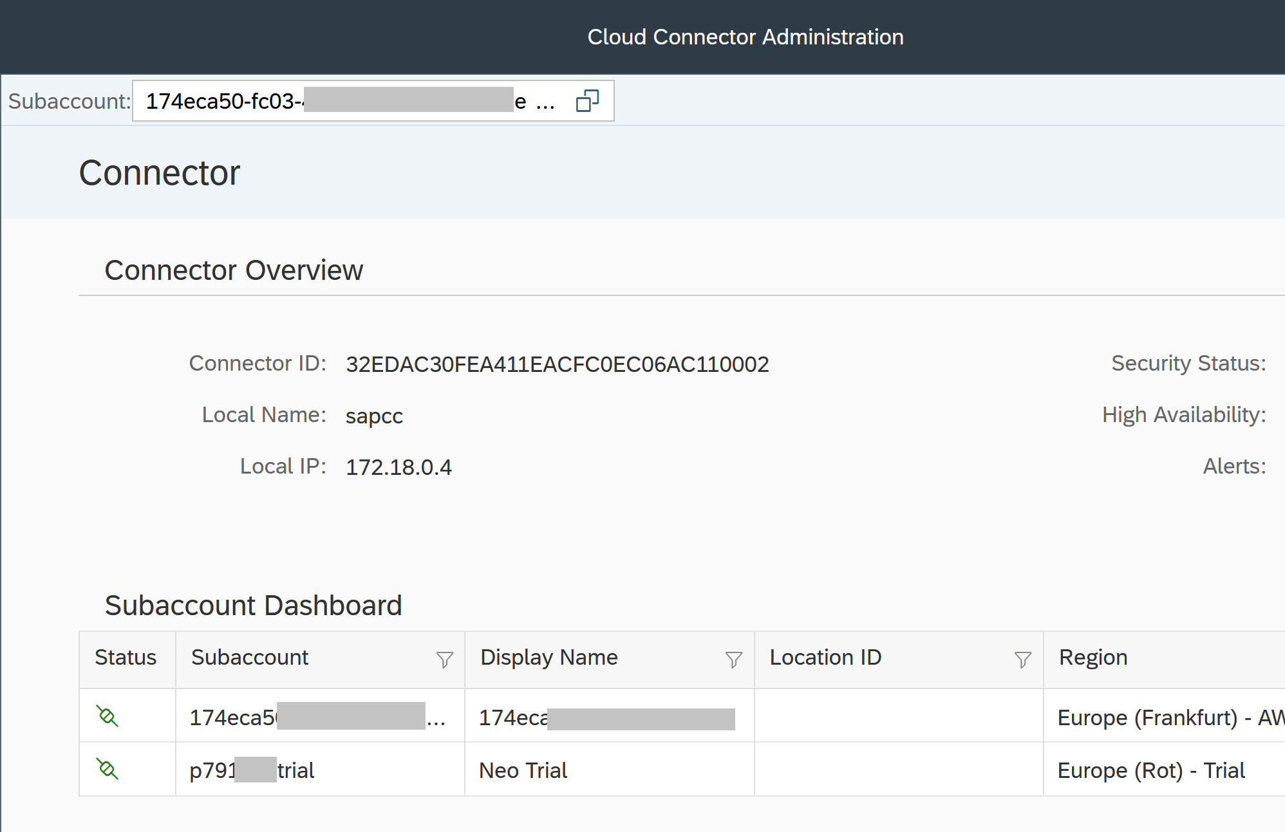The height and width of the screenshot is (832, 1285).
Task: Click the Status column header
Action: 126,658
